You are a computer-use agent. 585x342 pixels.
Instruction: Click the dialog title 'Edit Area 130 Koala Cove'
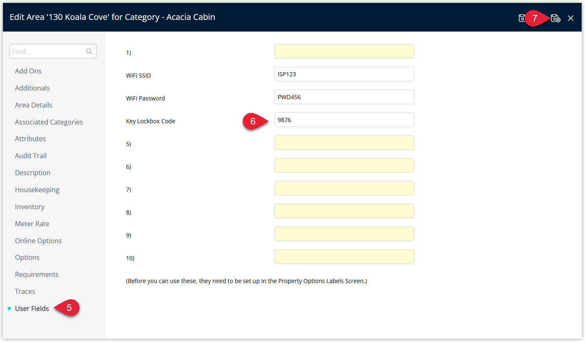point(112,17)
